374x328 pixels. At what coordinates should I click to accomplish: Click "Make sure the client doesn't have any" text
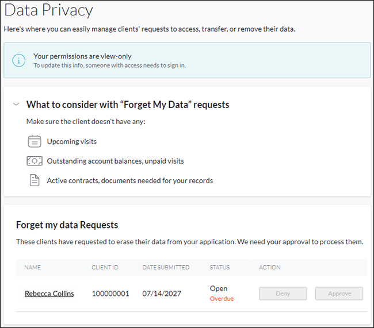tap(86, 121)
